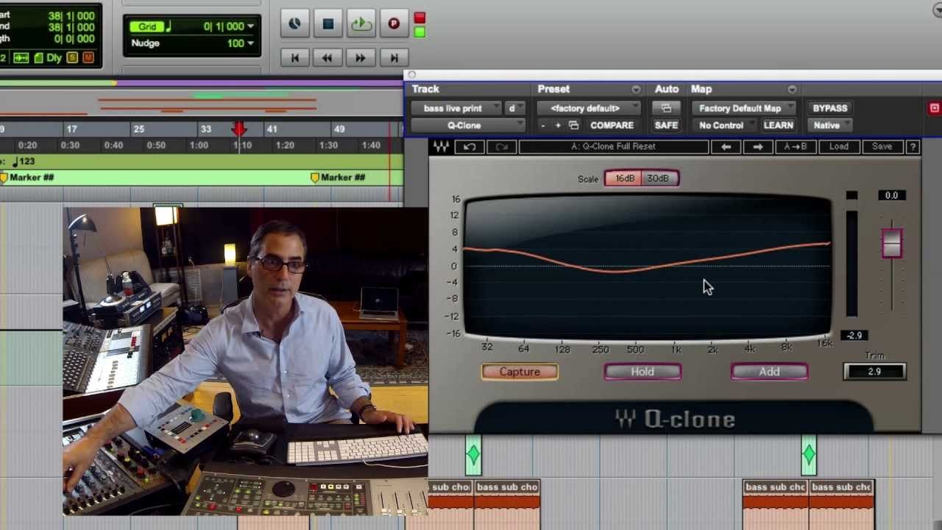Click the A: Q-Clone Full Reset preset name

point(614,146)
